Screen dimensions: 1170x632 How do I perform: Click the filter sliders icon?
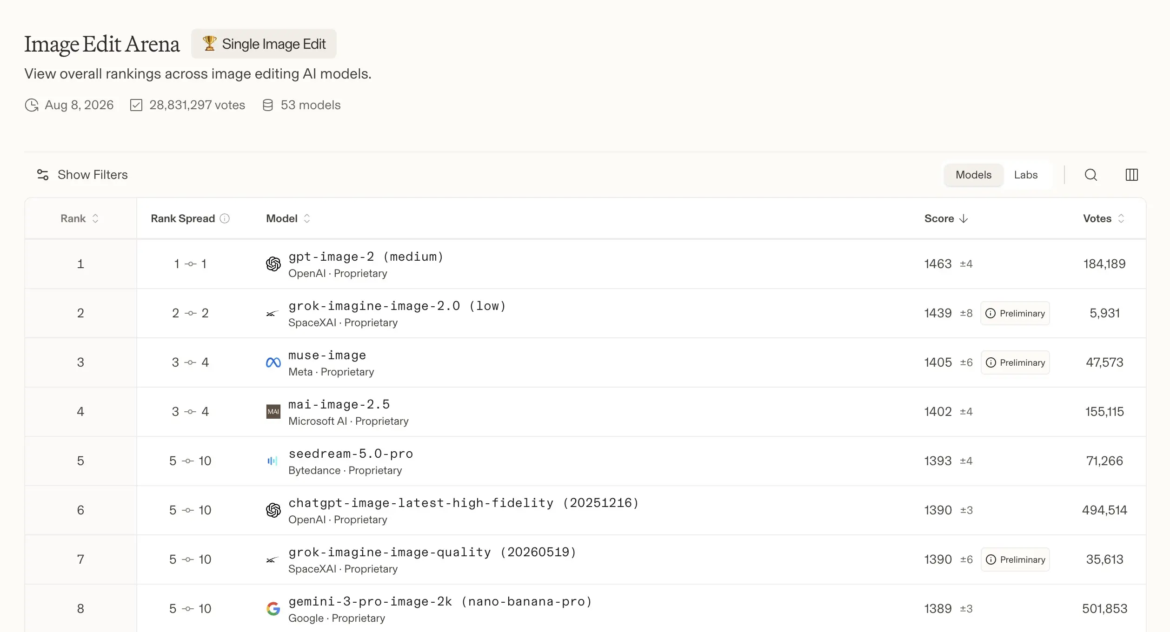click(43, 175)
